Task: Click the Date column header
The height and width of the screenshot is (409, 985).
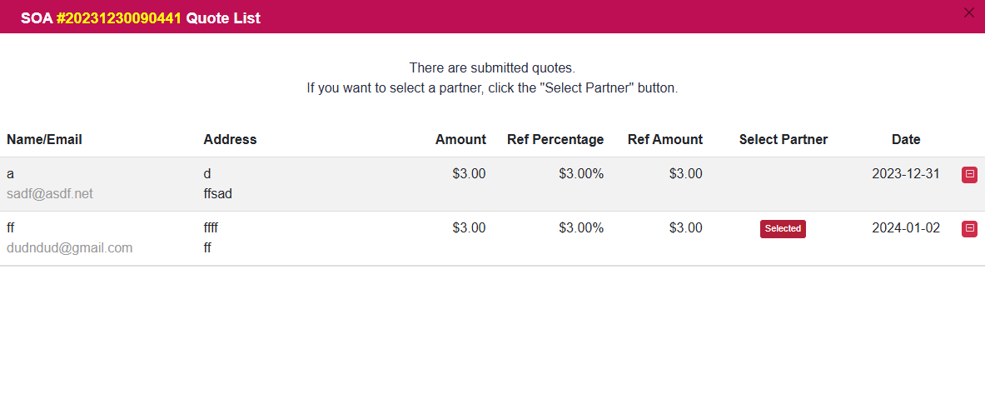Action: point(906,139)
